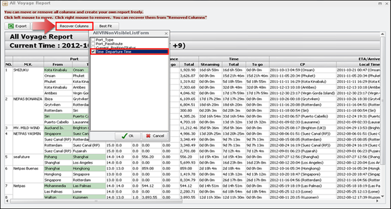The image size is (391, 209).
Task: Check the Port_PassRoute checkbox
Action: [x=93, y=43]
